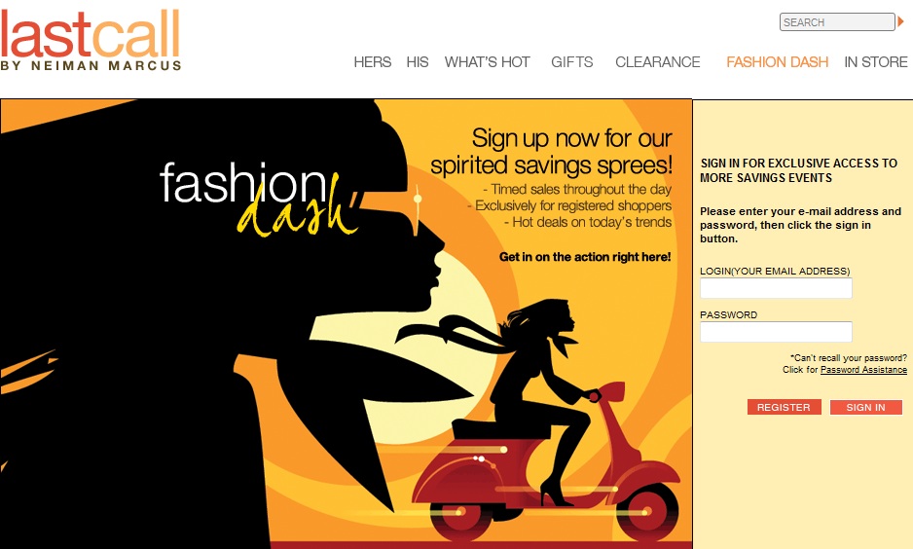Open the HERS menu
Image resolution: width=913 pixels, height=549 pixels.
click(x=372, y=61)
